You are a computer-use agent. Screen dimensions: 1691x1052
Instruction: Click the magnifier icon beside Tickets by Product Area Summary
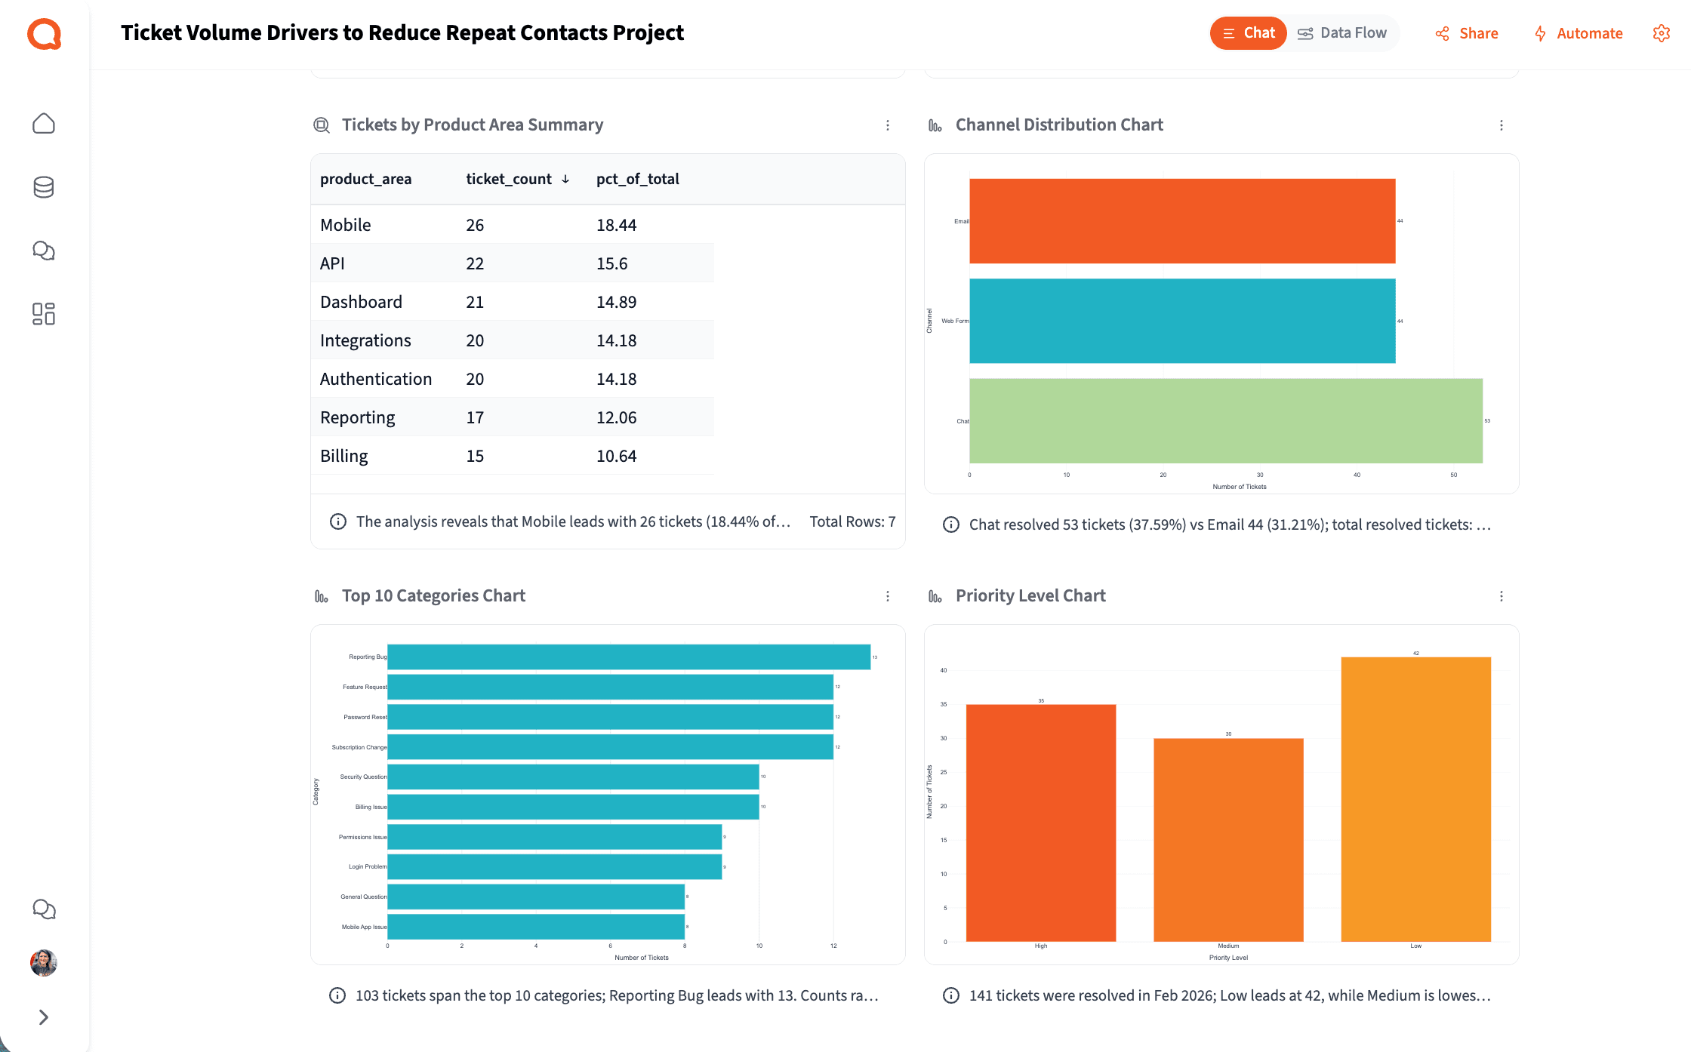click(322, 125)
